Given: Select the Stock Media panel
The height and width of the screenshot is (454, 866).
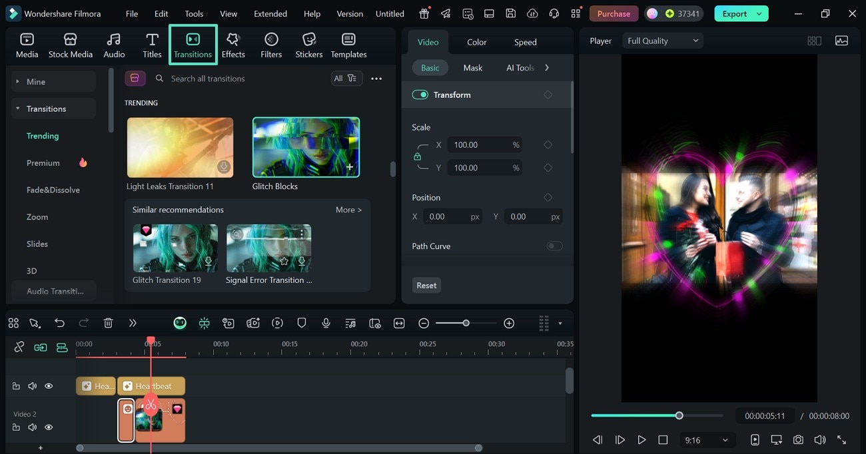Looking at the screenshot, I should [x=71, y=45].
